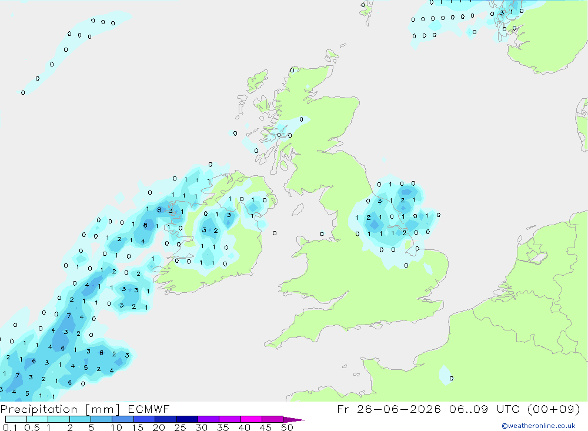Pick the 35–40 mm purple legend swatch
This screenshot has height=431, width=588.
coord(229,419)
